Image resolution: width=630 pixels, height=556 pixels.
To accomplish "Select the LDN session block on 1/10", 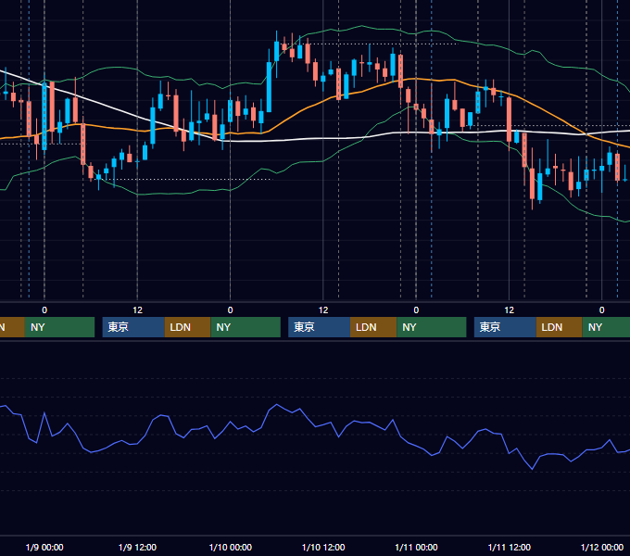I will click(x=373, y=327).
